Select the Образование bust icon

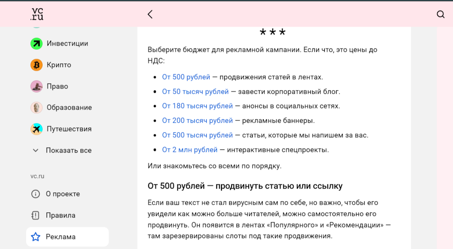pos(36,107)
